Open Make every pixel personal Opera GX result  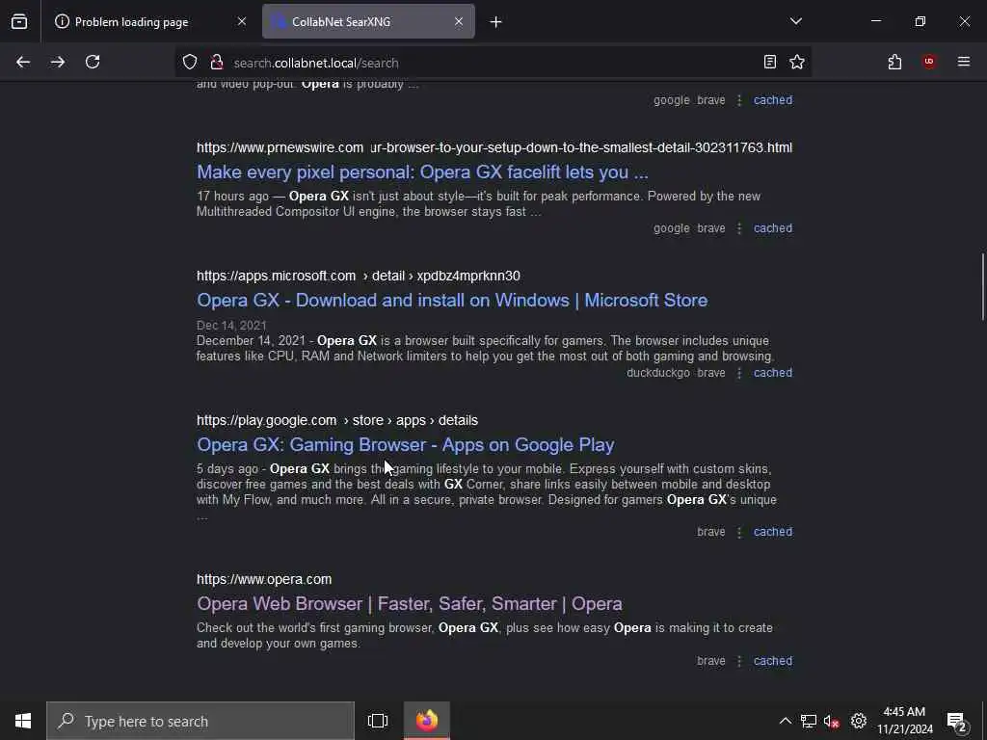coord(422,172)
